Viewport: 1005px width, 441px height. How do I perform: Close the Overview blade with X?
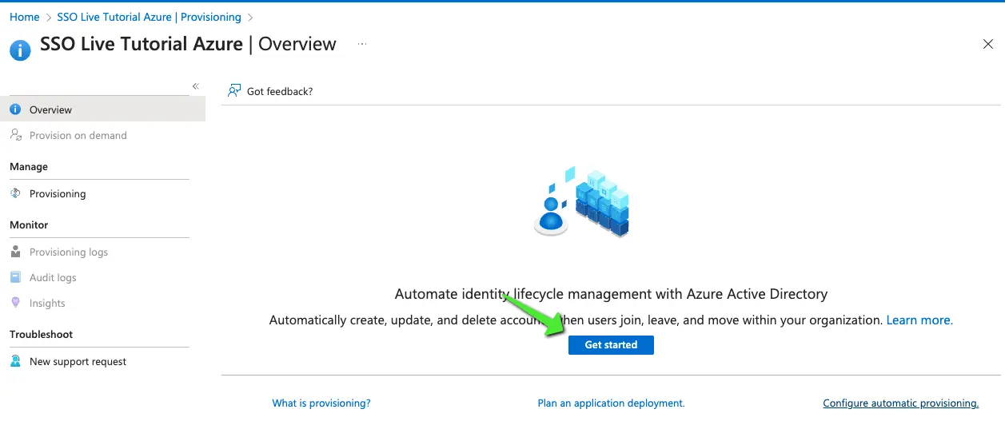tap(987, 45)
